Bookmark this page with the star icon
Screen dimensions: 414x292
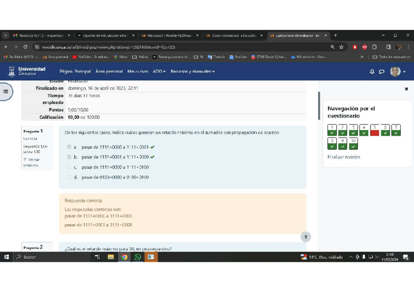tap(341, 47)
